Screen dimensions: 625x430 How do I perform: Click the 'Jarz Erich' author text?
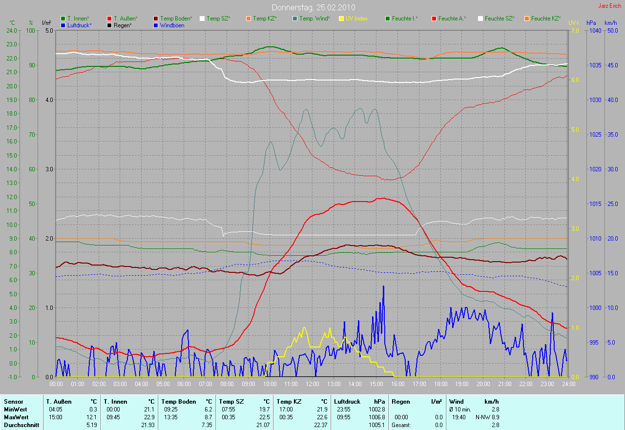click(610, 6)
